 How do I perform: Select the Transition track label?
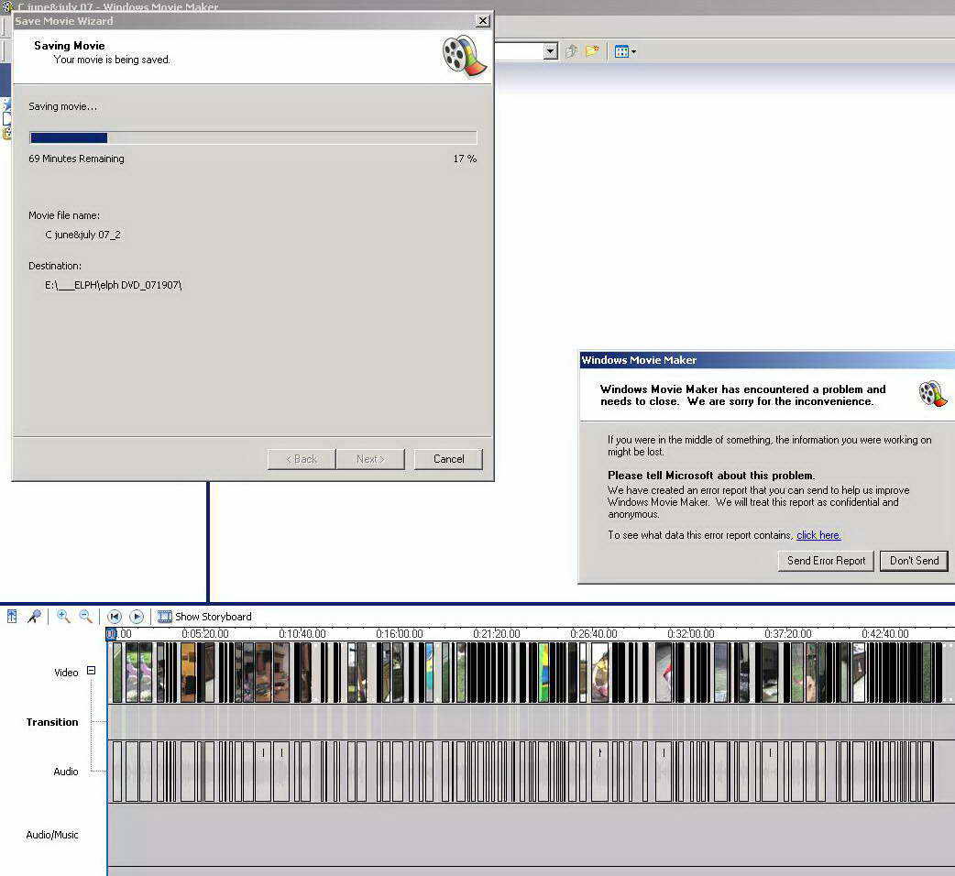point(52,722)
